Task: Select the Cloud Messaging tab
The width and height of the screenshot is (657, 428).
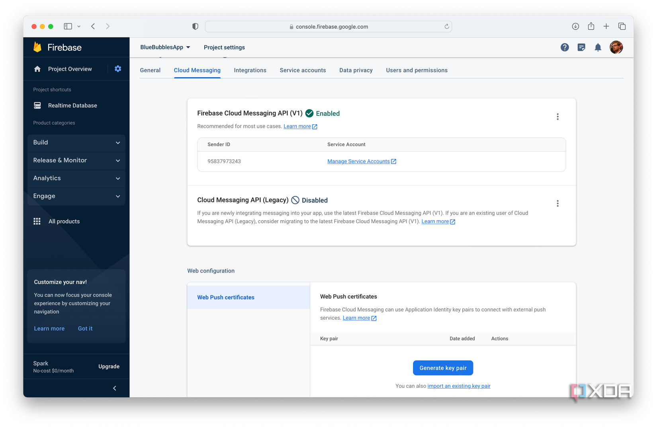Action: (x=197, y=70)
